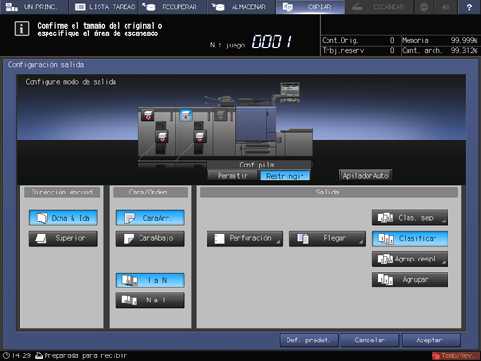This screenshot has width=481, height=361.
Task: Select the top-left finisher output tray icon
Action: point(148,114)
